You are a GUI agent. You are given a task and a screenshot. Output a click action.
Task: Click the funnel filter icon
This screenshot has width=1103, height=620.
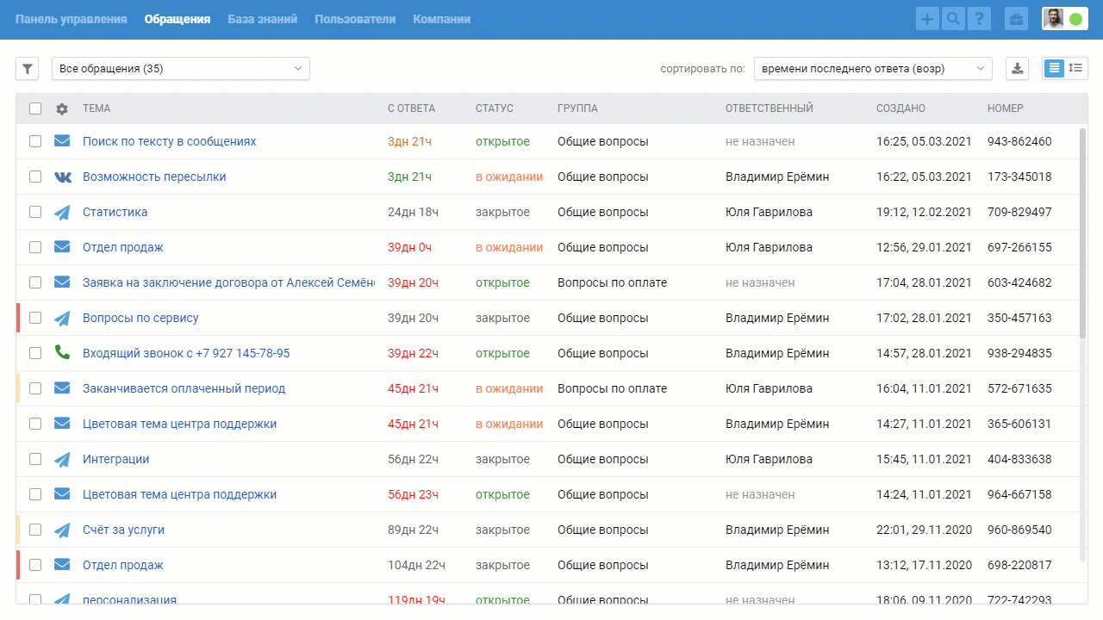tap(28, 69)
